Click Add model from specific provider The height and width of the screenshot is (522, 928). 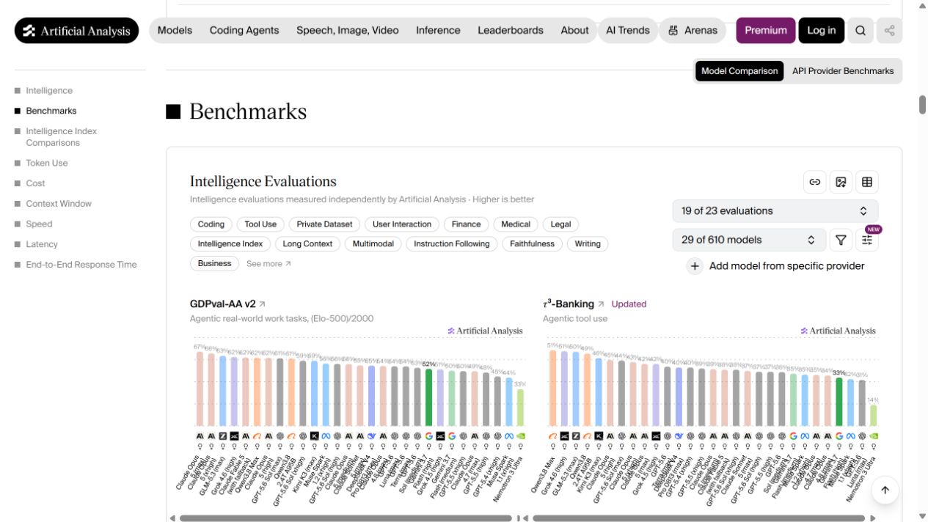(x=786, y=266)
